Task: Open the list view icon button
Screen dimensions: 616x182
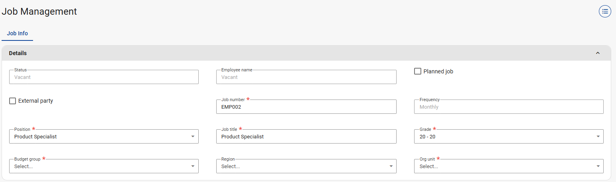Action: coord(605,11)
